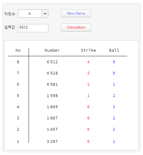Click the Strike column header
143x155 pixels.
click(88, 50)
